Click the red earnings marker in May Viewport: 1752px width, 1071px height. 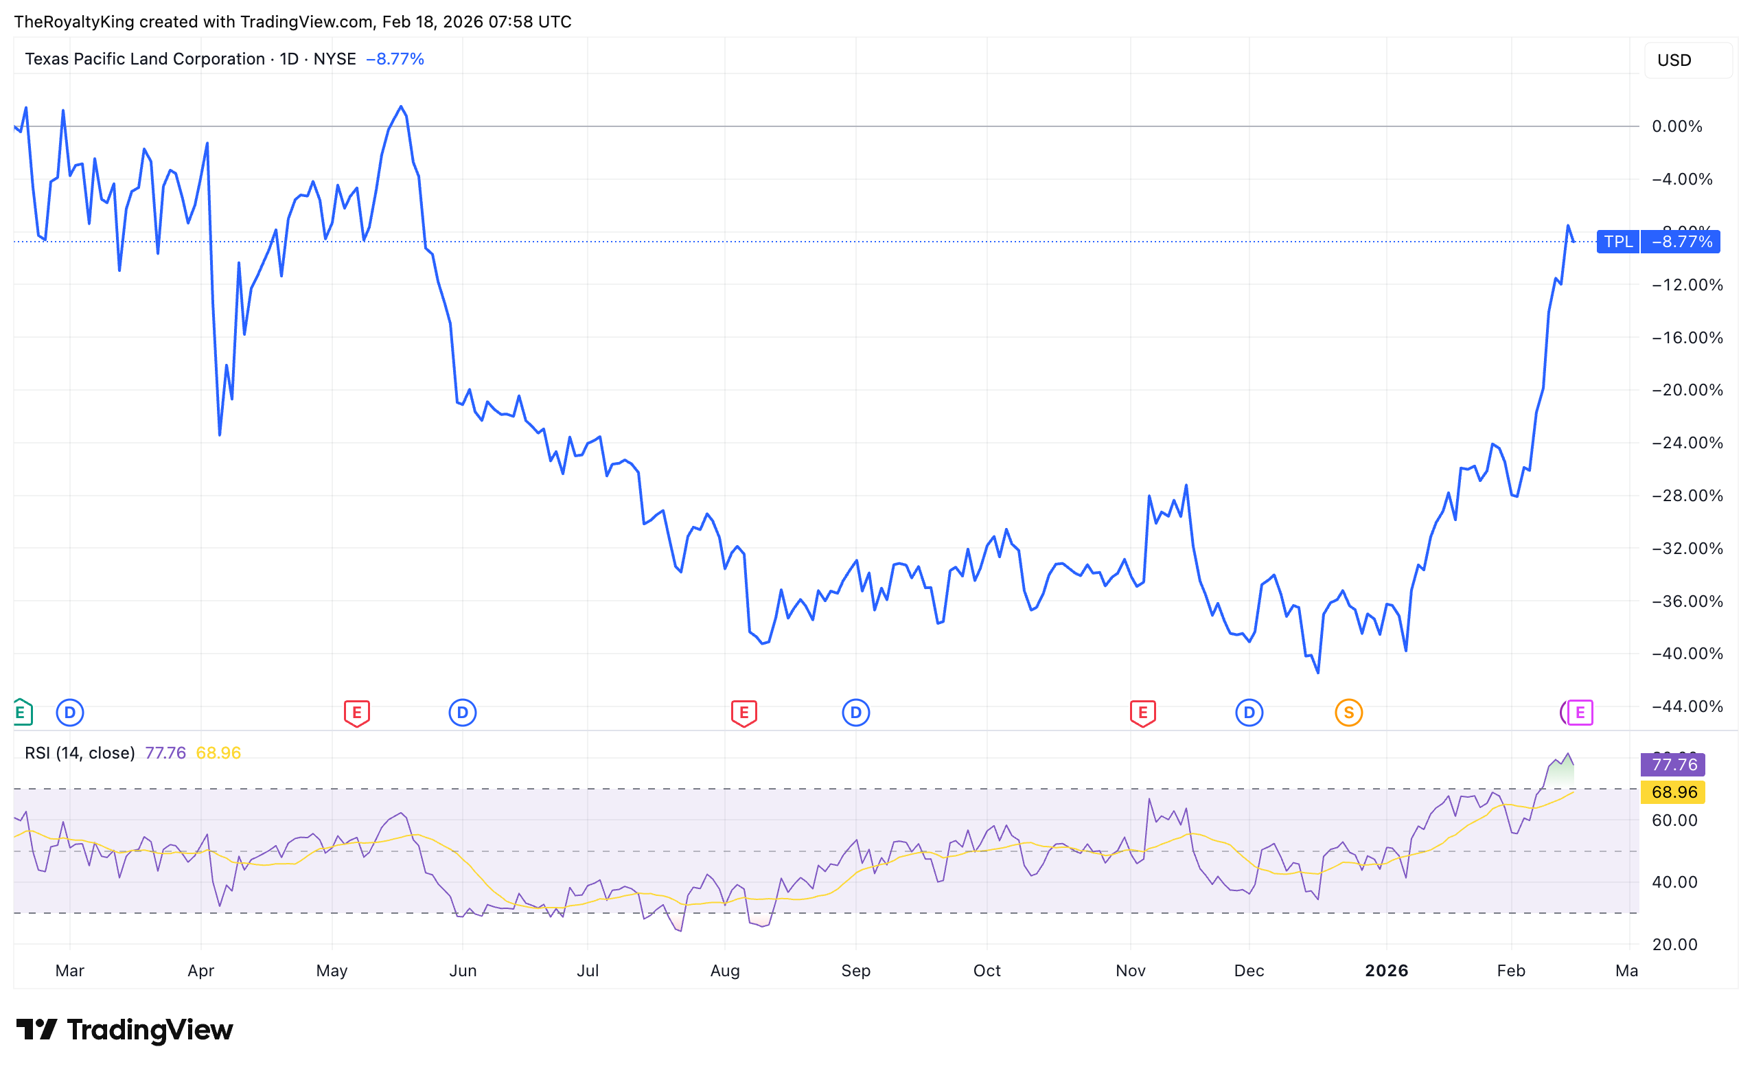point(356,712)
